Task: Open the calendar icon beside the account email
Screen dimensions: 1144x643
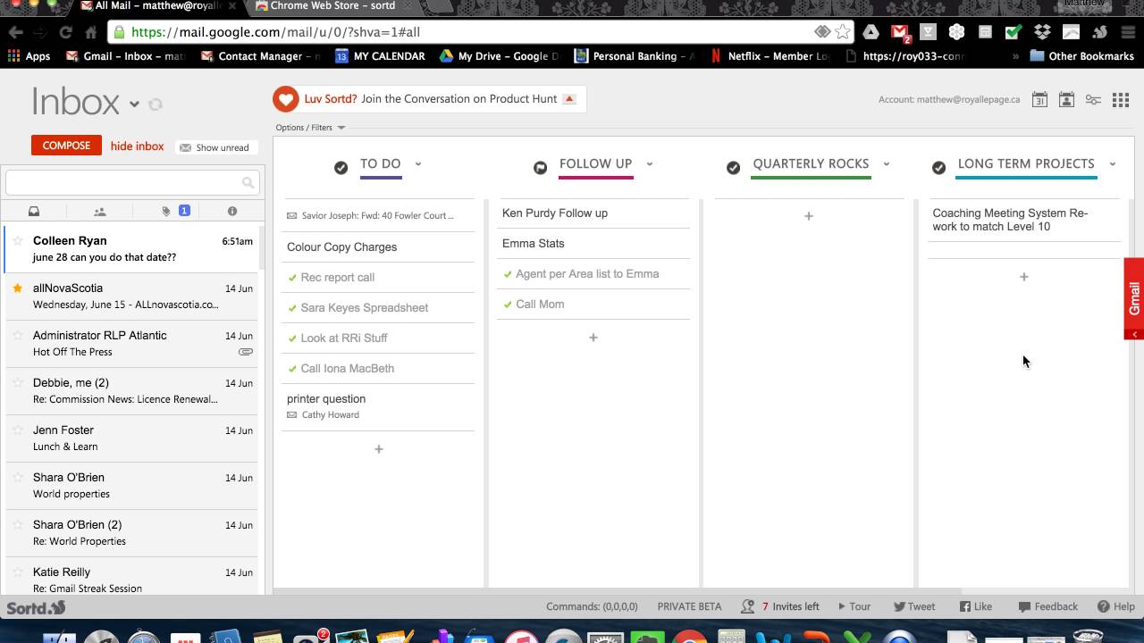Action: point(1039,99)
